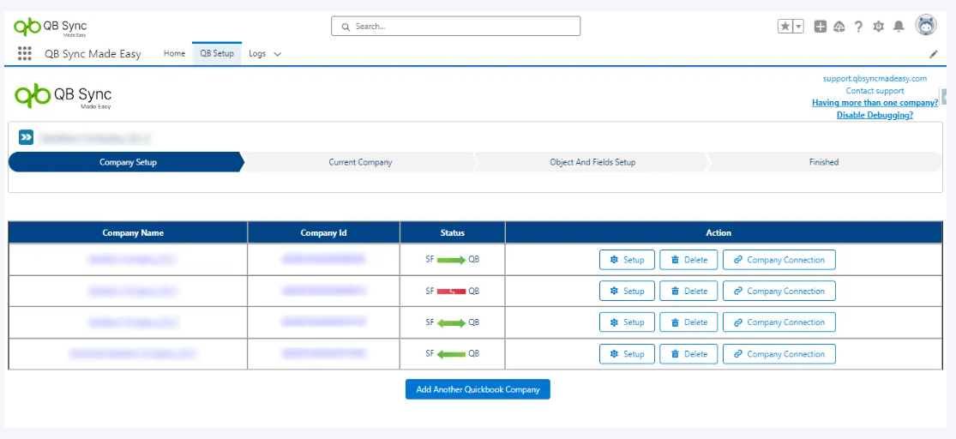Click the red broken-connection status icon
Screen dimensions: 956x439
coord(451,291)
